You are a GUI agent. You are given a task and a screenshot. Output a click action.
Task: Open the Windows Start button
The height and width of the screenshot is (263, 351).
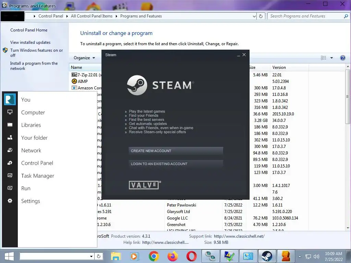(9, 256)
